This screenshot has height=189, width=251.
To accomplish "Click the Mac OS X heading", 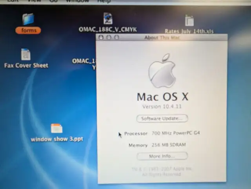I will pyautogui.click(x=162, y=97).
